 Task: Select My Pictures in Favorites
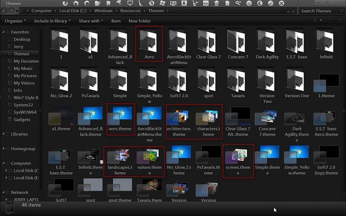25,76
